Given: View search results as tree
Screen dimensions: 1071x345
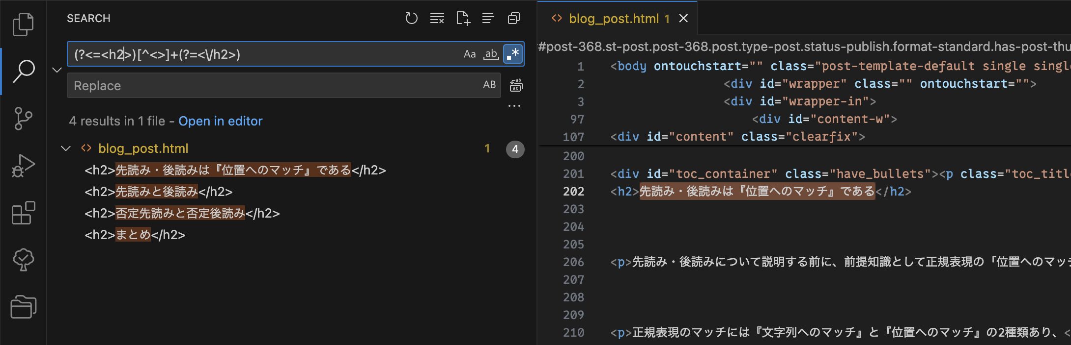Looking at the screenshot, I should [488, 19].
